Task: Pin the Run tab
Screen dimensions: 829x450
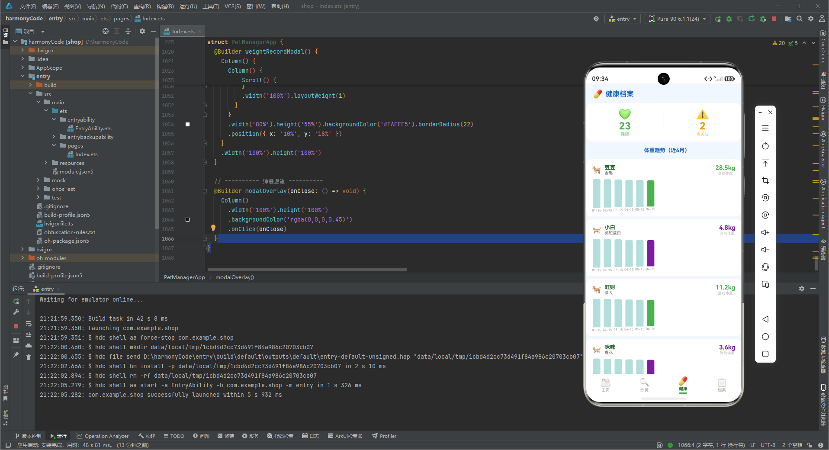Action: 16,355
